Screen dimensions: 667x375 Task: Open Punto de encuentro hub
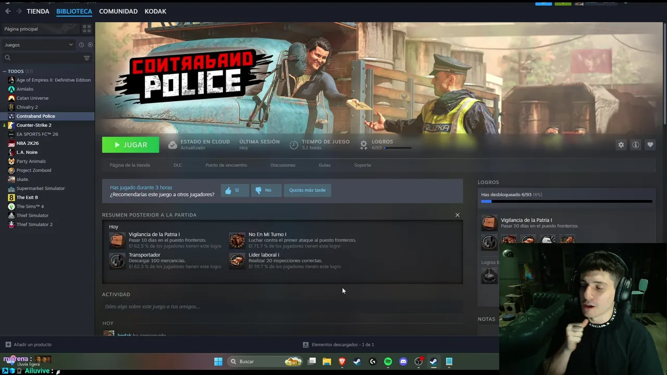coord(226,165)
